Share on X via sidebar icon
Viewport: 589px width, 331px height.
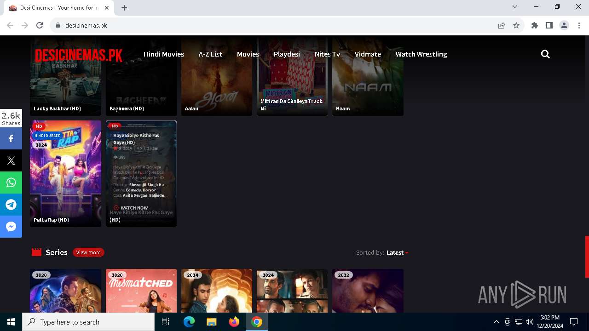(x=11, y=160)
